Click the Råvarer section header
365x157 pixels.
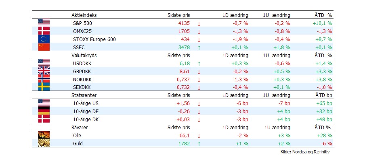80,128
